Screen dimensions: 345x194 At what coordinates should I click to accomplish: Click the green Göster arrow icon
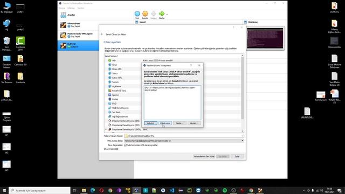pos(162,14)
